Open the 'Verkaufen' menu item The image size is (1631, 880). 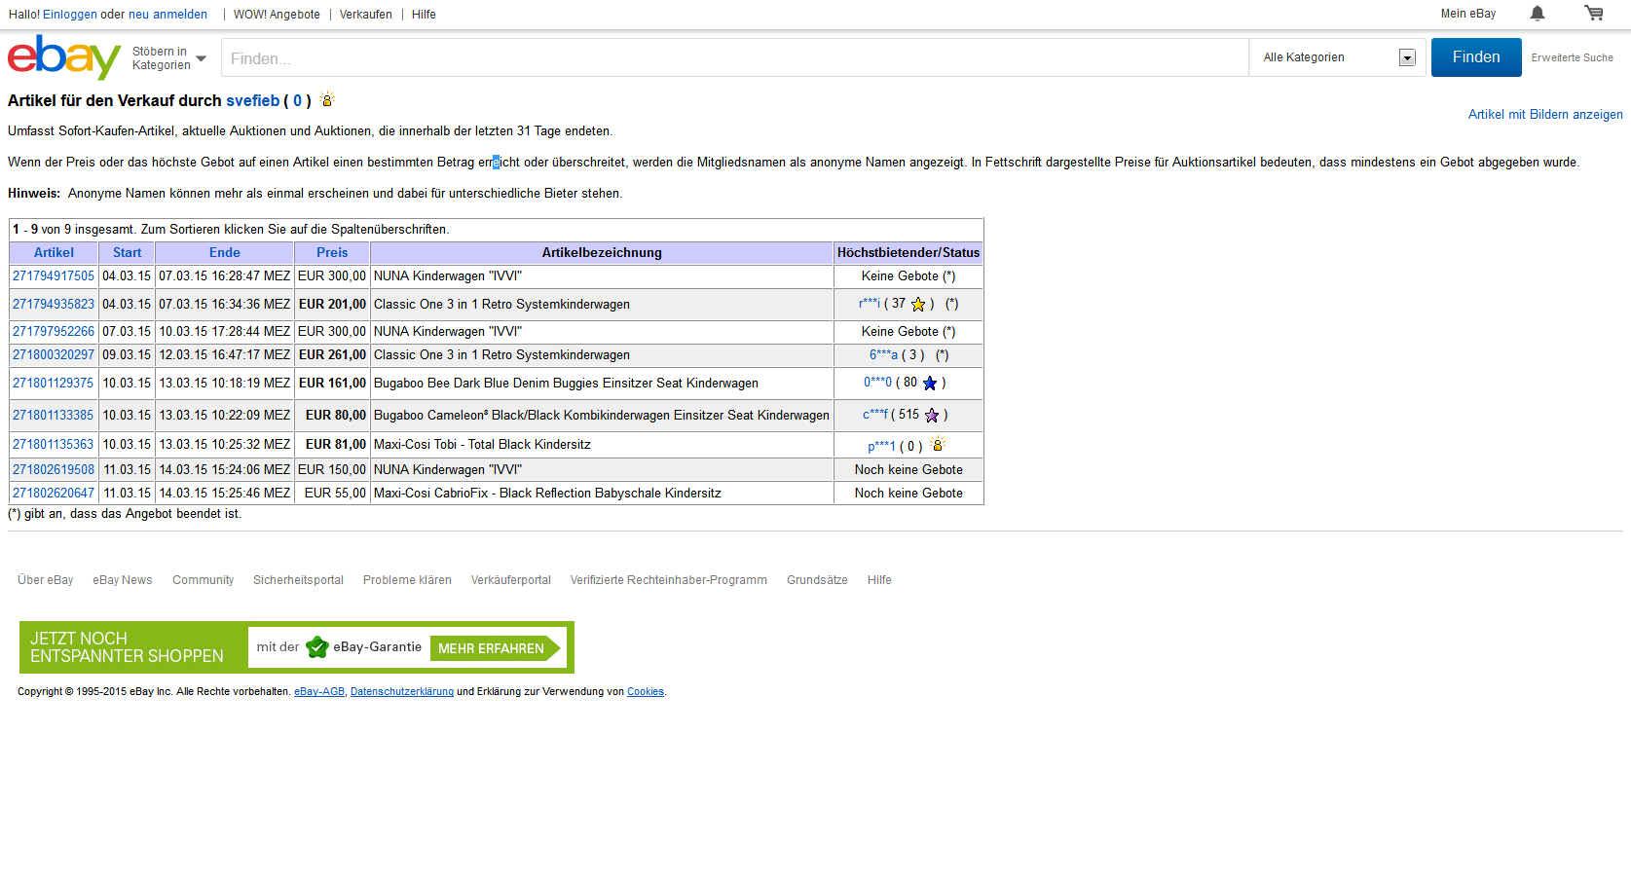[x=366, y=15]
